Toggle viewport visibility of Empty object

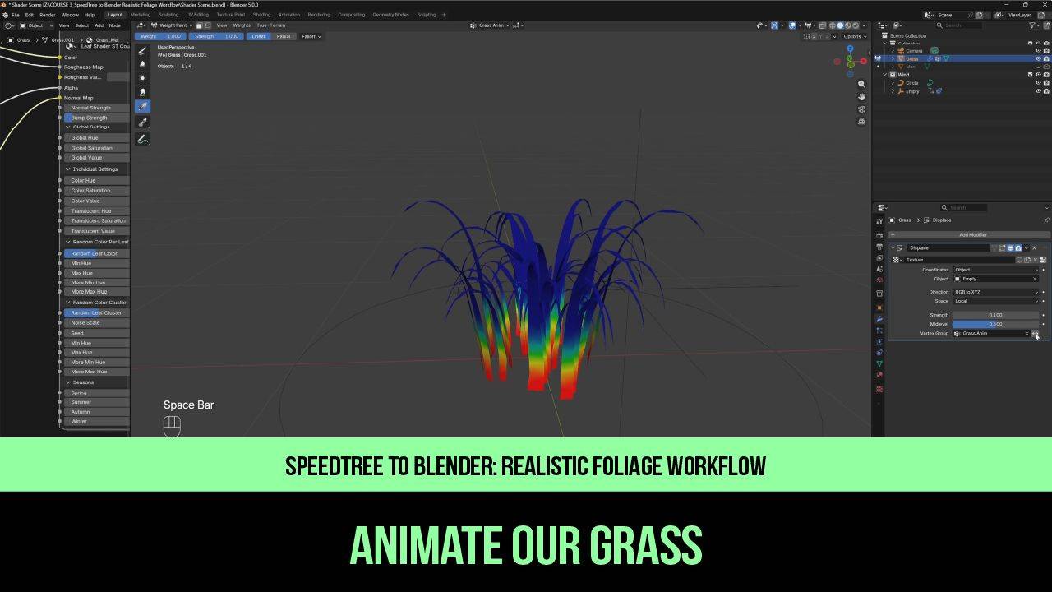1038,91
